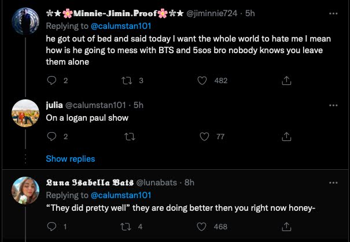The width and height of the screenshot is (350, 242).
Task: Reply to the jiminnie724 tweet
Action: pos(51,81)
